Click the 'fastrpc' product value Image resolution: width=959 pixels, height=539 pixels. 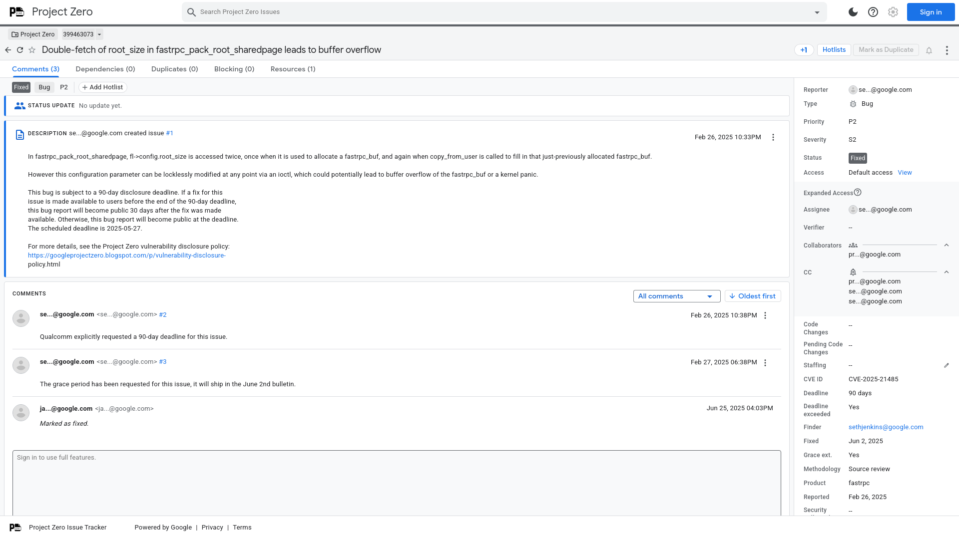859,483
